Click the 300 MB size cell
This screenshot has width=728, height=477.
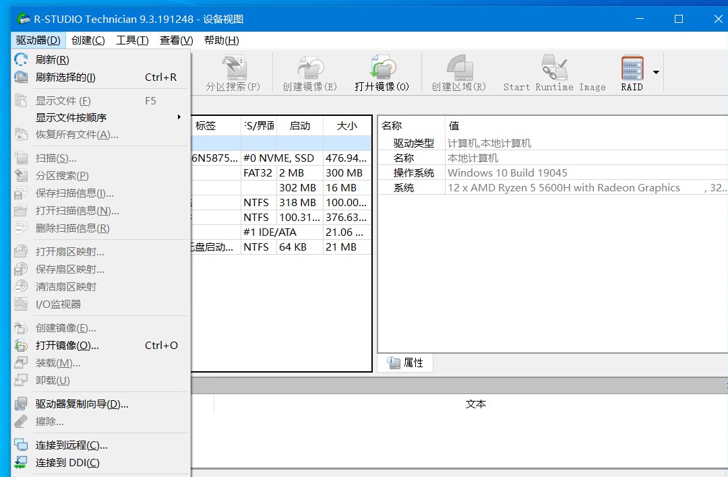[x=347, y=172]
